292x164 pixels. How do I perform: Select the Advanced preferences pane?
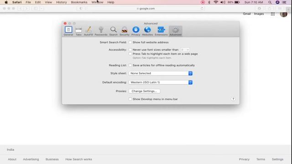point(175,31)
